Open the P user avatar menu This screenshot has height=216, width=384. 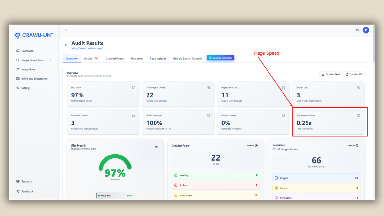click(x=366, y=30)
